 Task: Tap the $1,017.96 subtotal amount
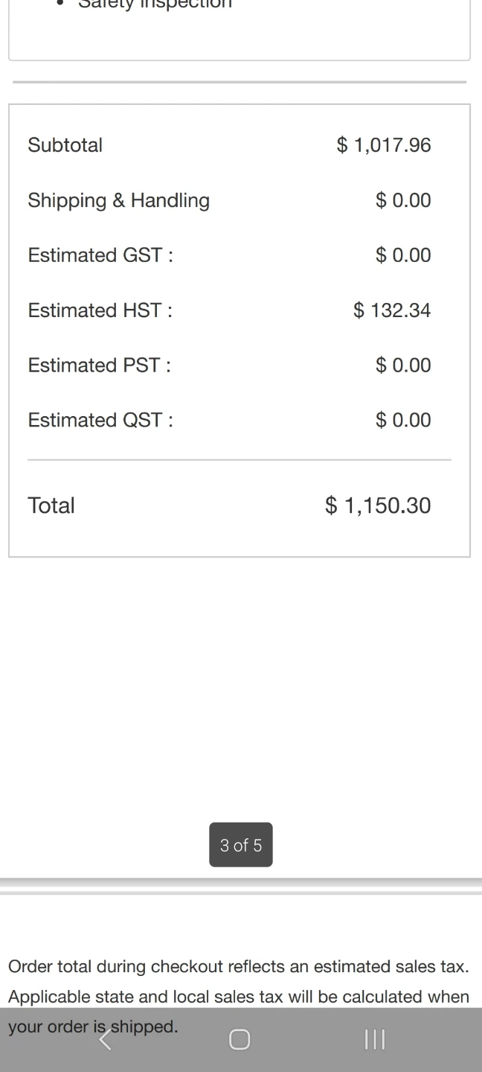[x=384, y=145]
